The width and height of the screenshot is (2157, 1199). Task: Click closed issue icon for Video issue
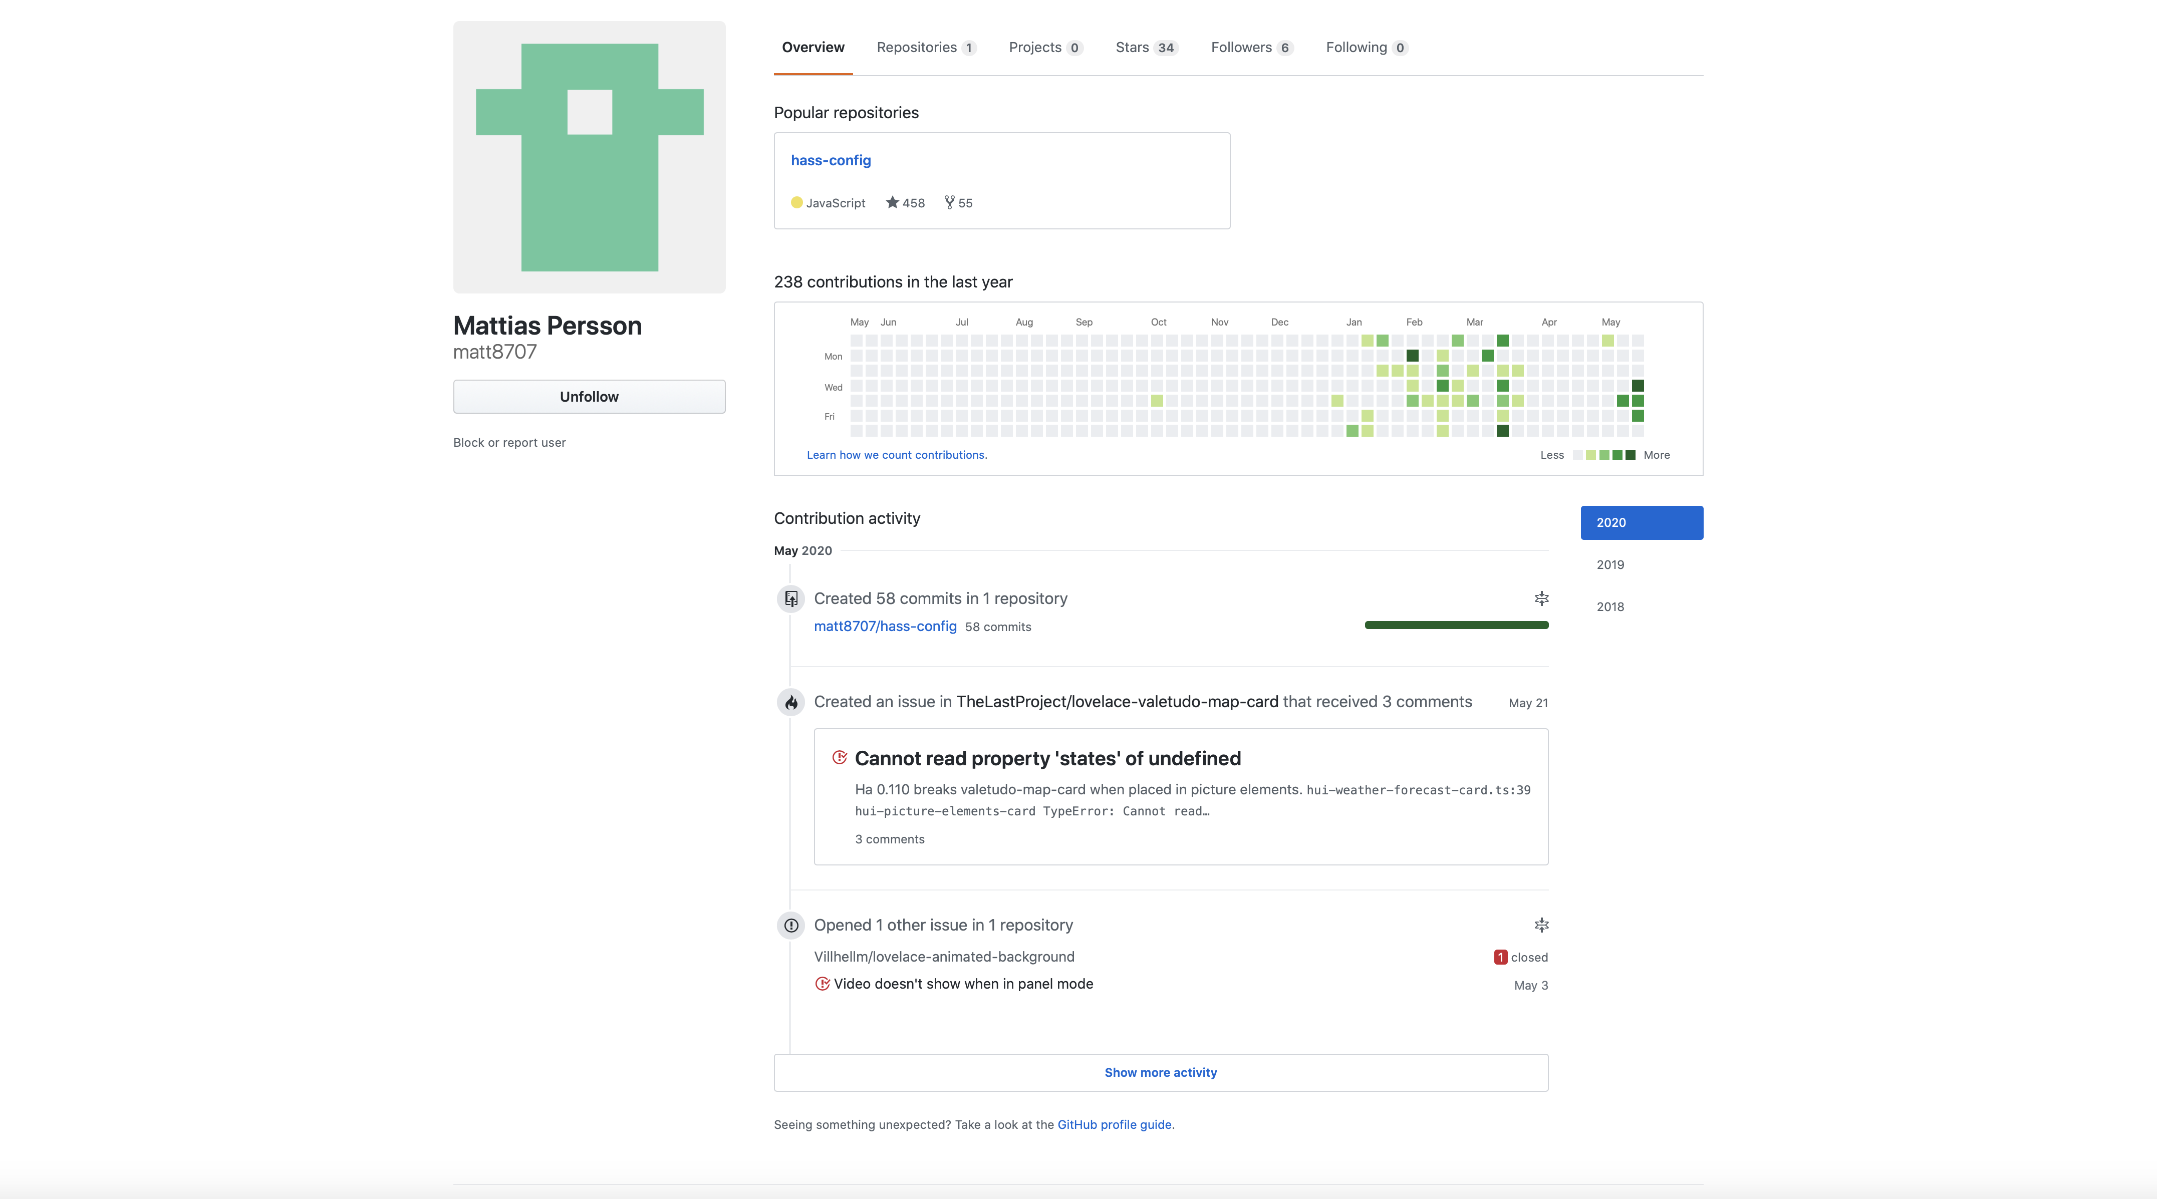[x=822, y=984]
